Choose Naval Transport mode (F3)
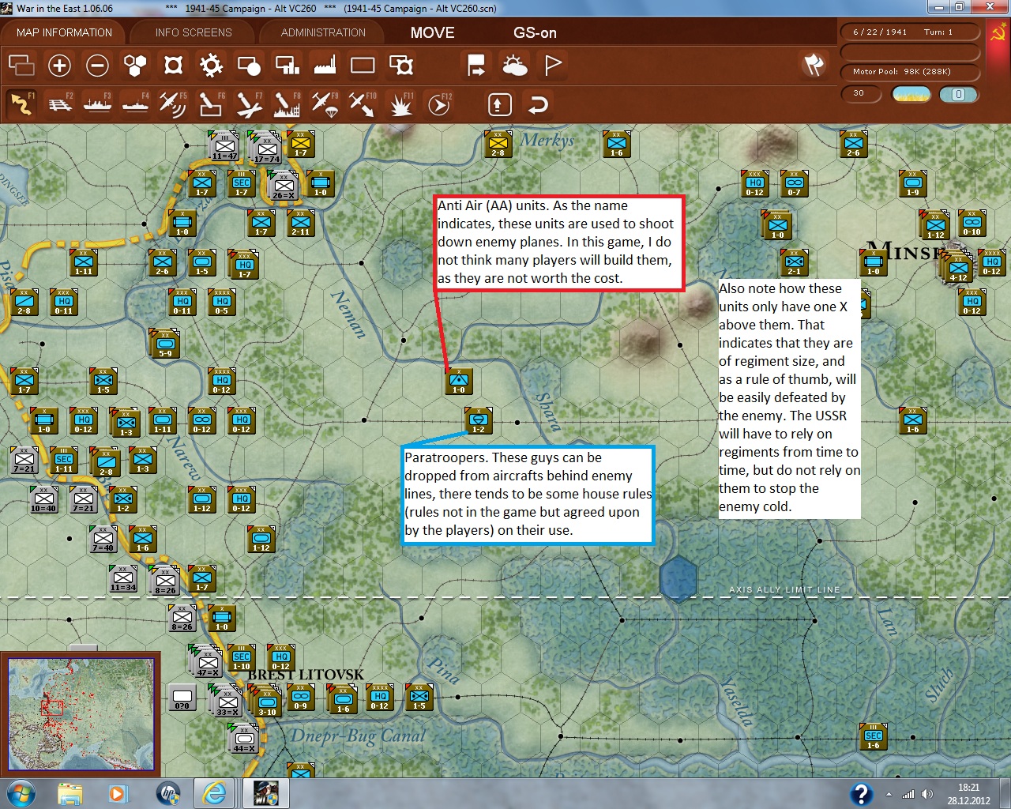This screenshot has height=809, width=1011. point(97,104)
